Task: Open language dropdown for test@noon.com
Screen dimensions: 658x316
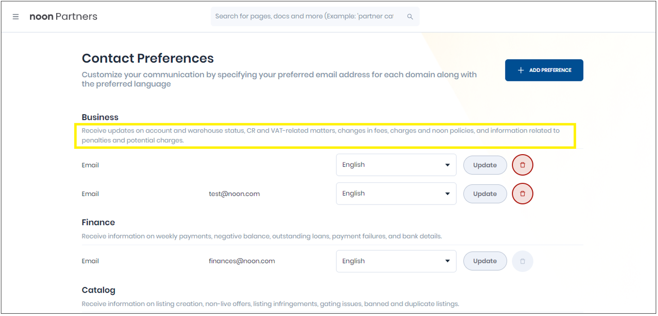Action: 396,194
